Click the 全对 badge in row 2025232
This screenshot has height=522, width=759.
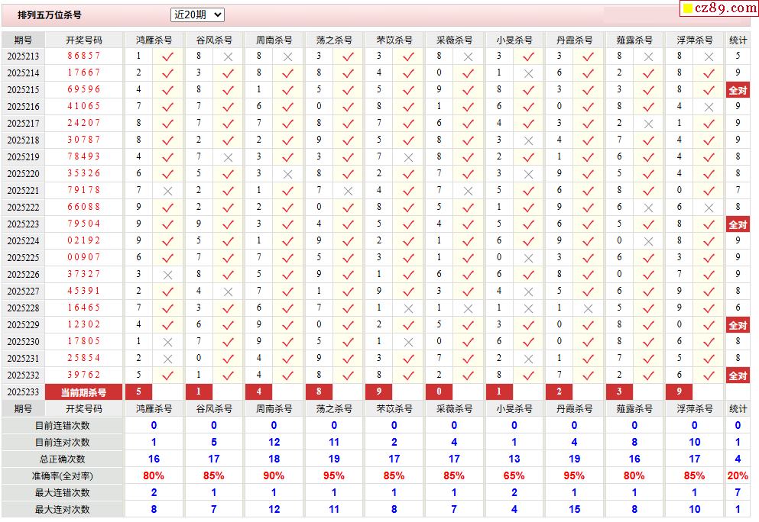738,375
